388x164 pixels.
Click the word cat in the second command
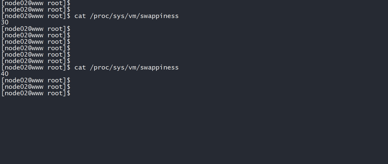click(x=80, y=67)
